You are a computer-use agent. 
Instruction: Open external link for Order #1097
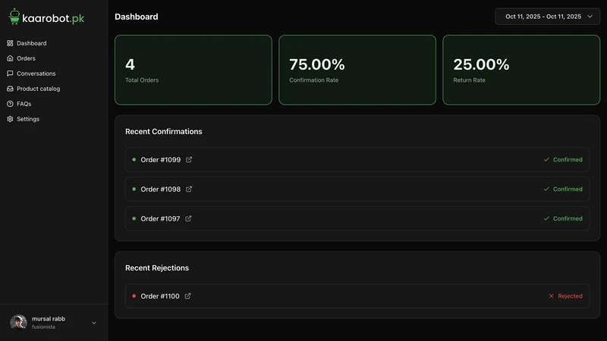pos(188,218)
